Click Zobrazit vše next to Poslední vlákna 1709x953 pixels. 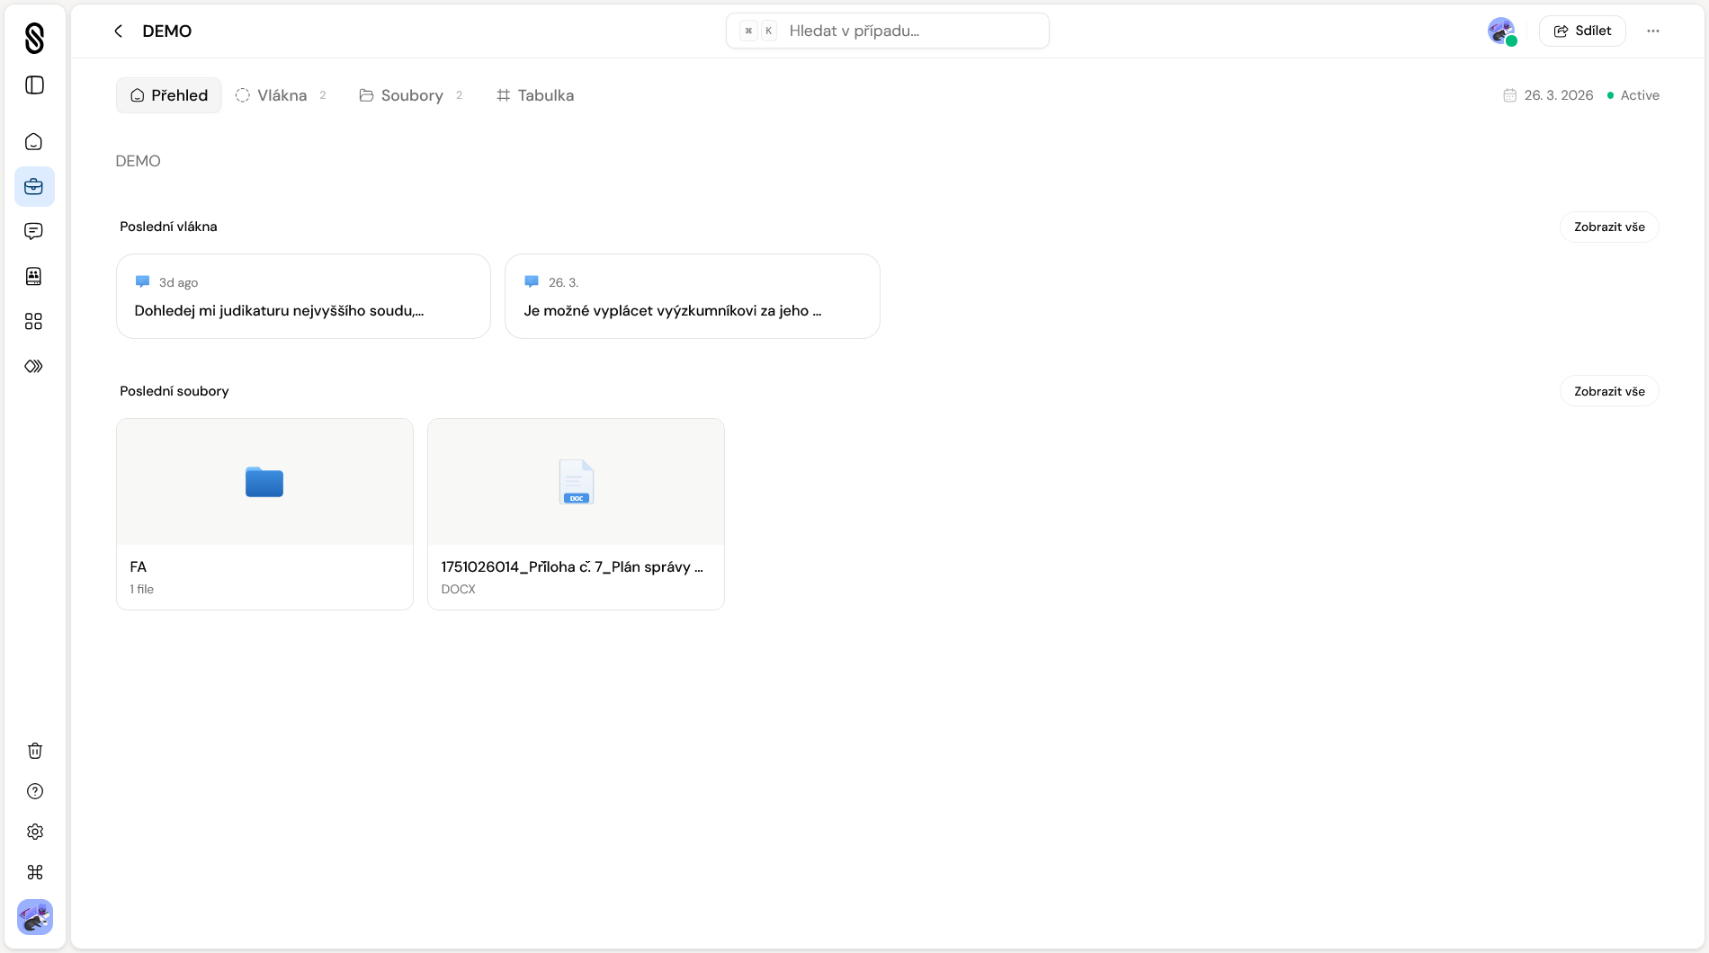tap(1609, 227)
